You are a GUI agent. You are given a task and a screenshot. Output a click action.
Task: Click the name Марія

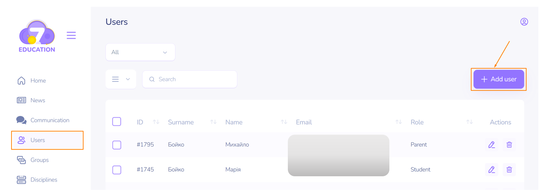point(233,169)
